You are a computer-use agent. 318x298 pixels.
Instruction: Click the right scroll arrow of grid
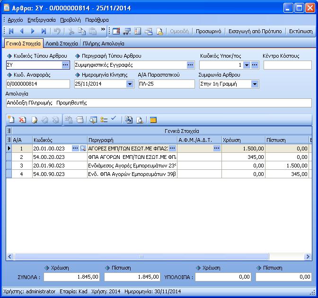coord(308,257)
